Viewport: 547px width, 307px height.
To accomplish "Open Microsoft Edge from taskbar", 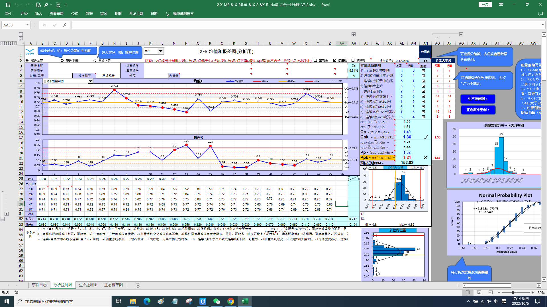I will pyautogui.click(x=147, y=301).
